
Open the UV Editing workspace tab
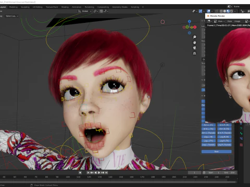(x=37, y=7)
